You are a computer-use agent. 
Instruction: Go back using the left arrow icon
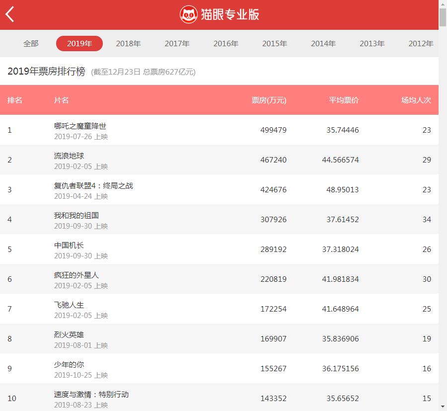[10, 14]
